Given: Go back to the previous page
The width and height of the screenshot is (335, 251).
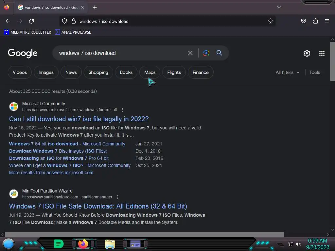Looking at the screenshot, I should tap(8, 21).
